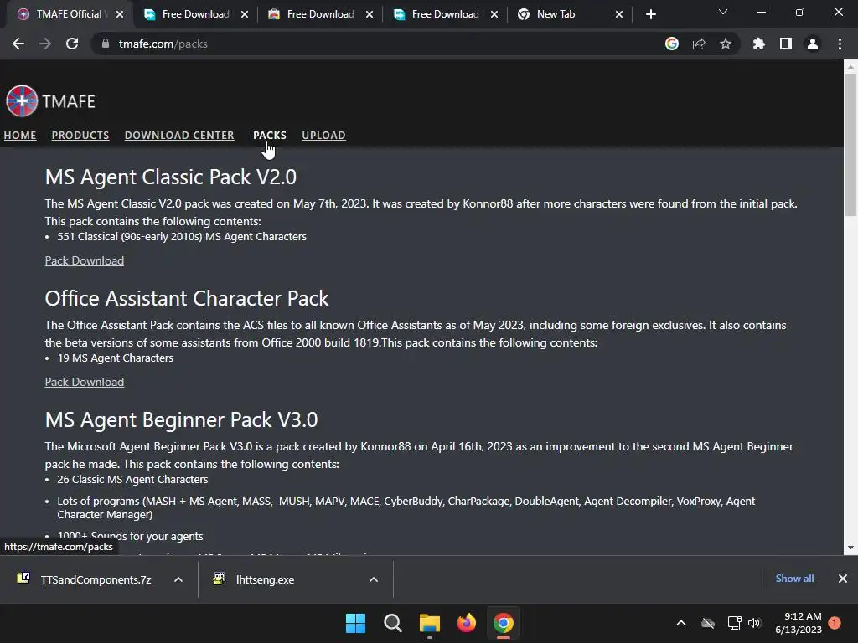Go back using the browser back arrow
The height and width of the screenshot is (643, 858).
tap(18, 44)
